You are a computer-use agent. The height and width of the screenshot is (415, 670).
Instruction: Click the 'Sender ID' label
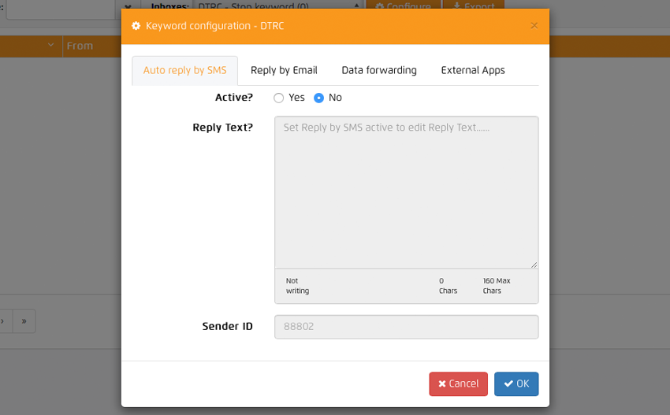(x=227, y=326)
